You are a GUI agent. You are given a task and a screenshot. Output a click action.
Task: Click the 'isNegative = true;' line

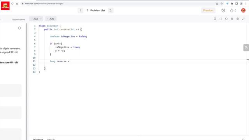68,47
